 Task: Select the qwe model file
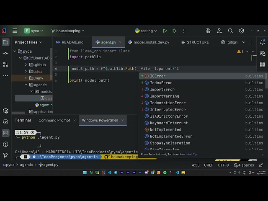point(33,98)
